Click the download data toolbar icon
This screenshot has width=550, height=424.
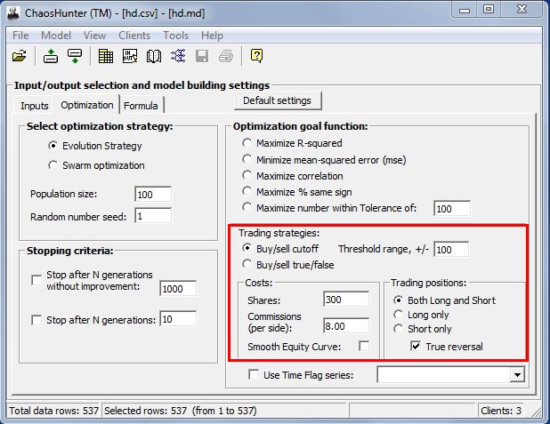pyautogui.click(x=75, y=56)
